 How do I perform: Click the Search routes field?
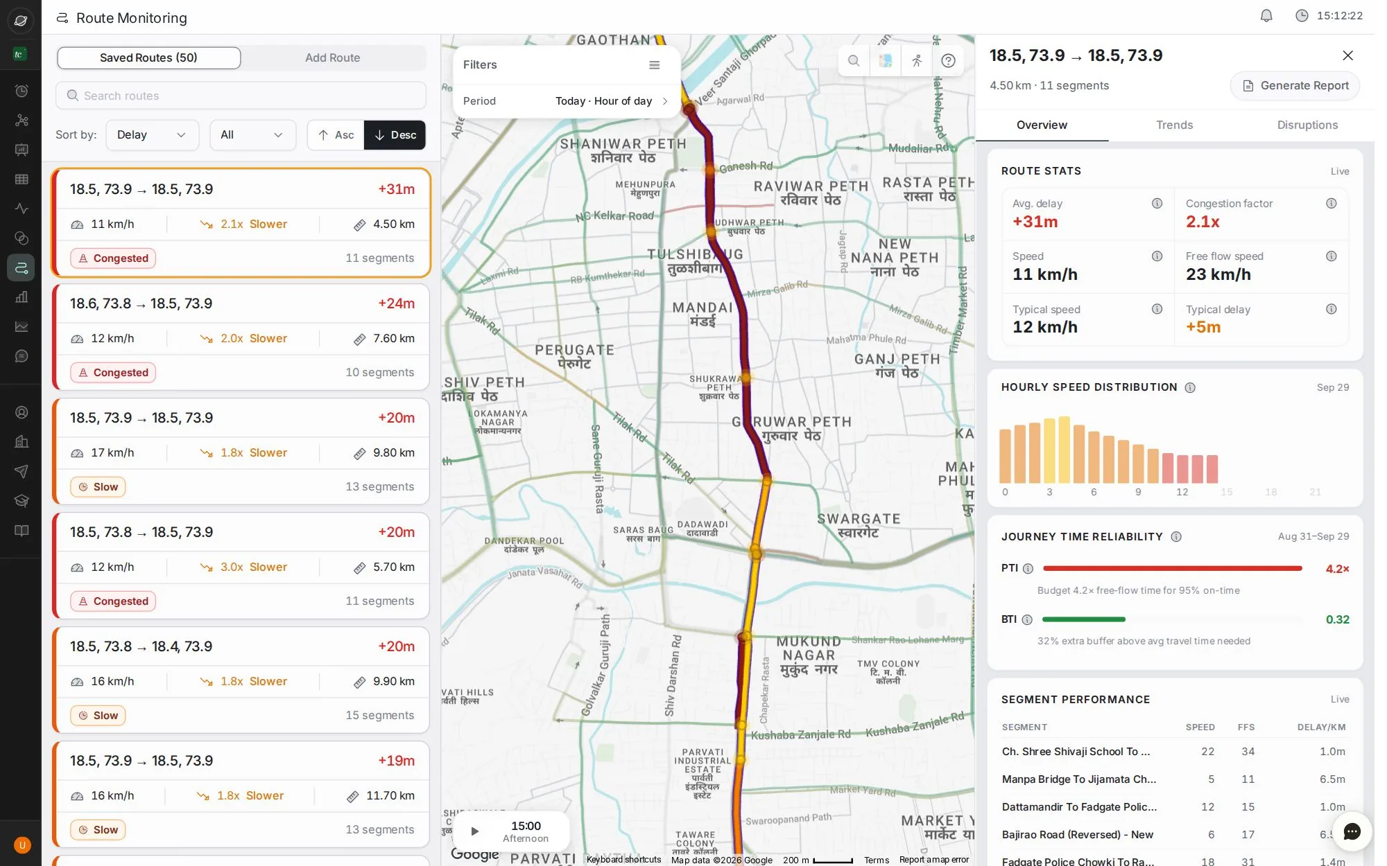pyautogui.click(x=241, y=96)
